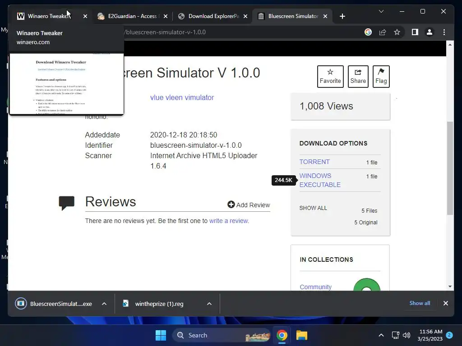Click the 1,008 Views text
462x346 pixels.
pyautogui.click(x=326, y=106)
